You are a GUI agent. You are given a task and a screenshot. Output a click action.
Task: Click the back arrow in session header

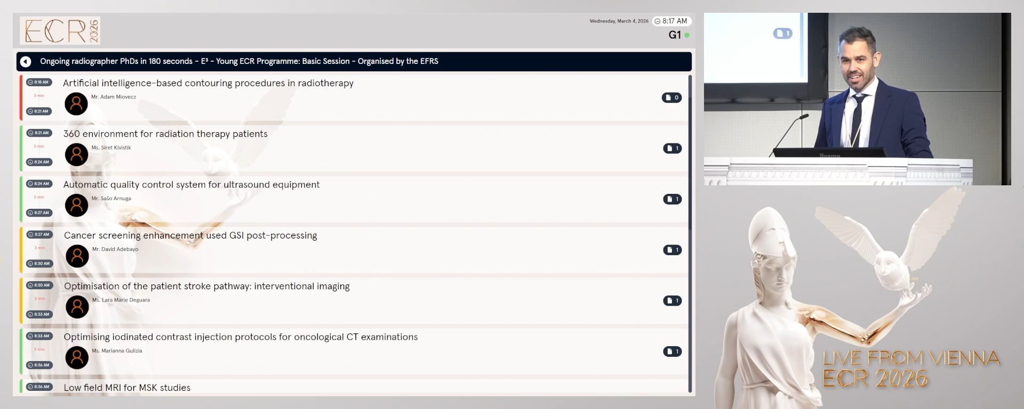[x=26, y=62]
